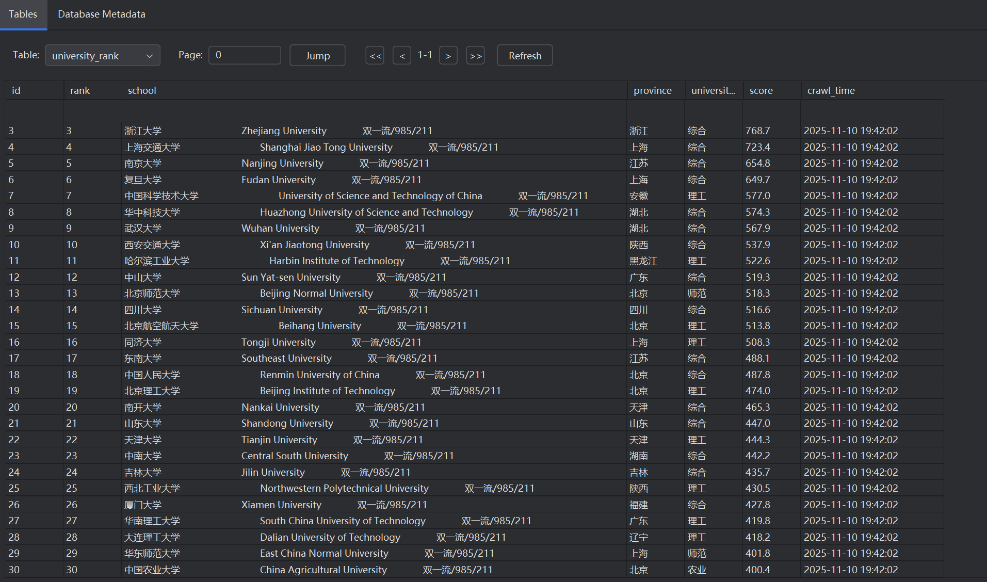Switch to the Tables tab
The height and width of the screenshot is (582, 987).
point(23,14)
